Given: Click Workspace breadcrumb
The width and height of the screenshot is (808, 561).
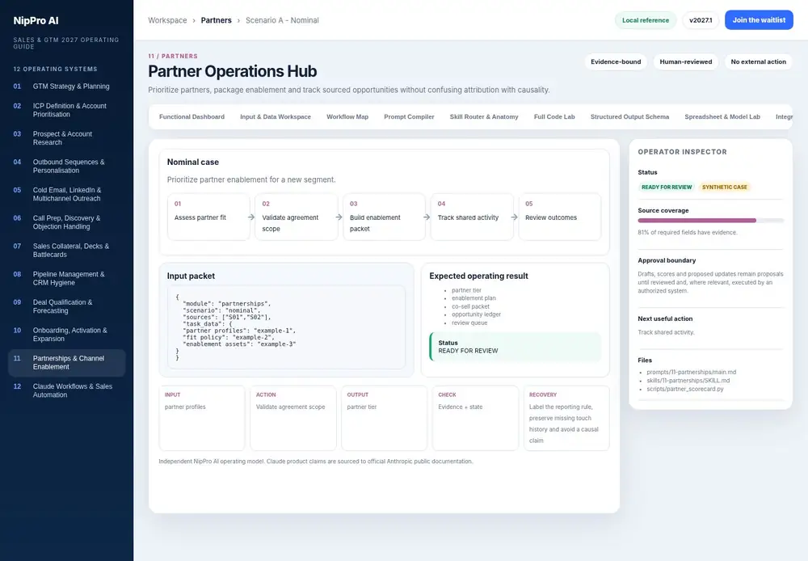Looking at the screenshot, I should pos(167,20).
